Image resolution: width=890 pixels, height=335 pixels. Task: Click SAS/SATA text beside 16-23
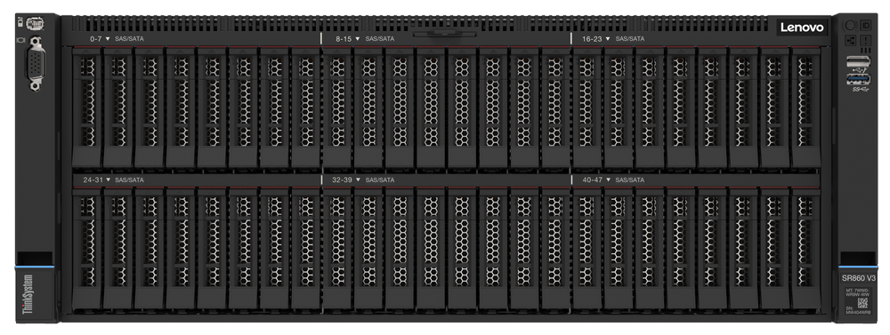point(630,39)
